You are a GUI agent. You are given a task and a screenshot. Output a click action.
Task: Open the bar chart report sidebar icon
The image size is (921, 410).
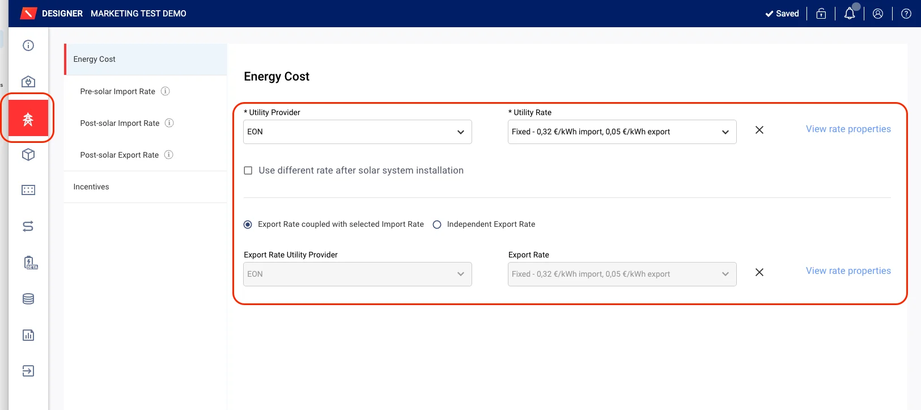pyautogui.click(x=28, y=335)
